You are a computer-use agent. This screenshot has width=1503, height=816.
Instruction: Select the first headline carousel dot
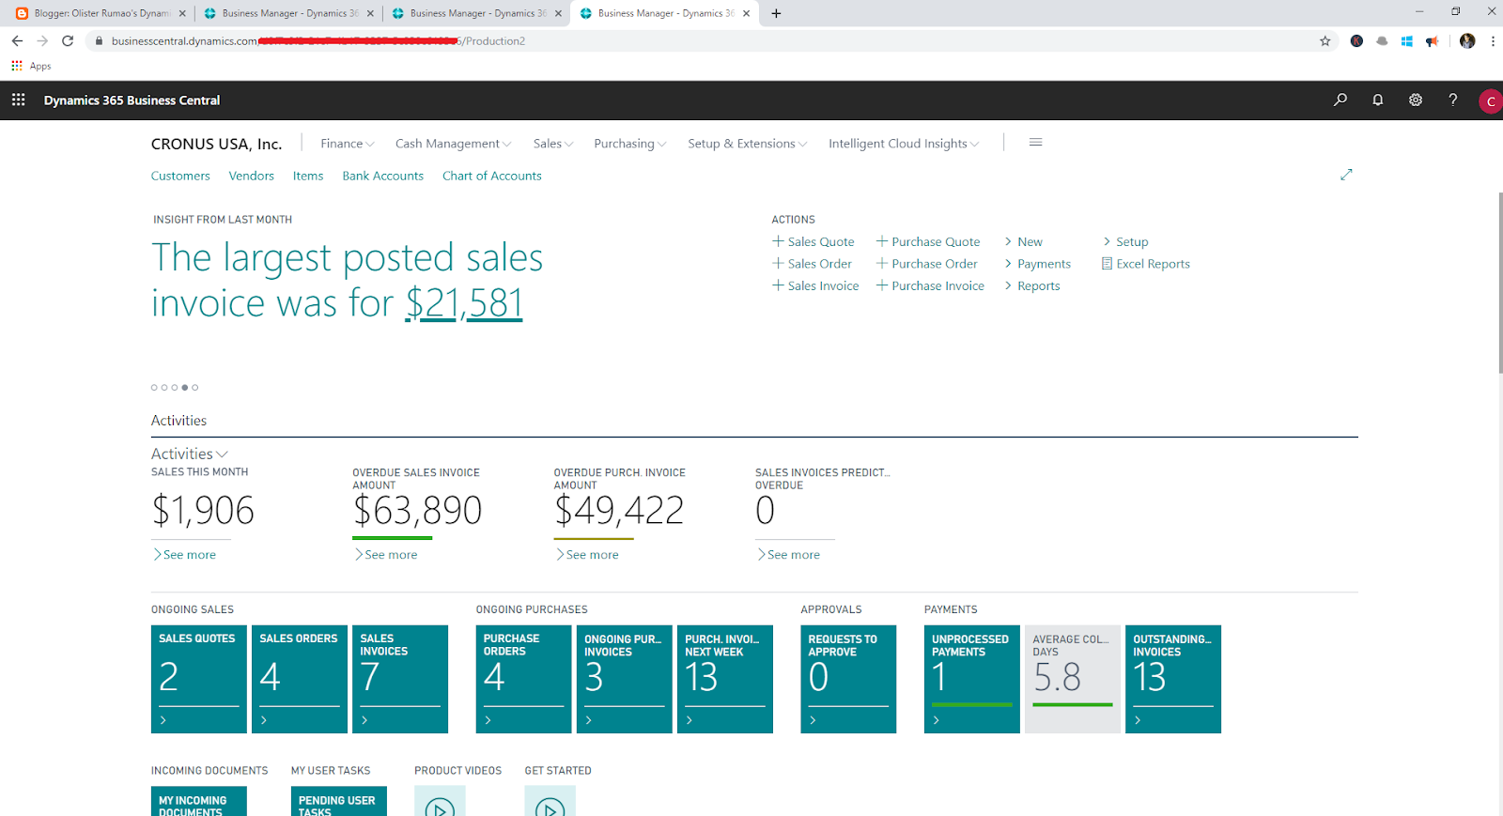[x=154, y=387]
